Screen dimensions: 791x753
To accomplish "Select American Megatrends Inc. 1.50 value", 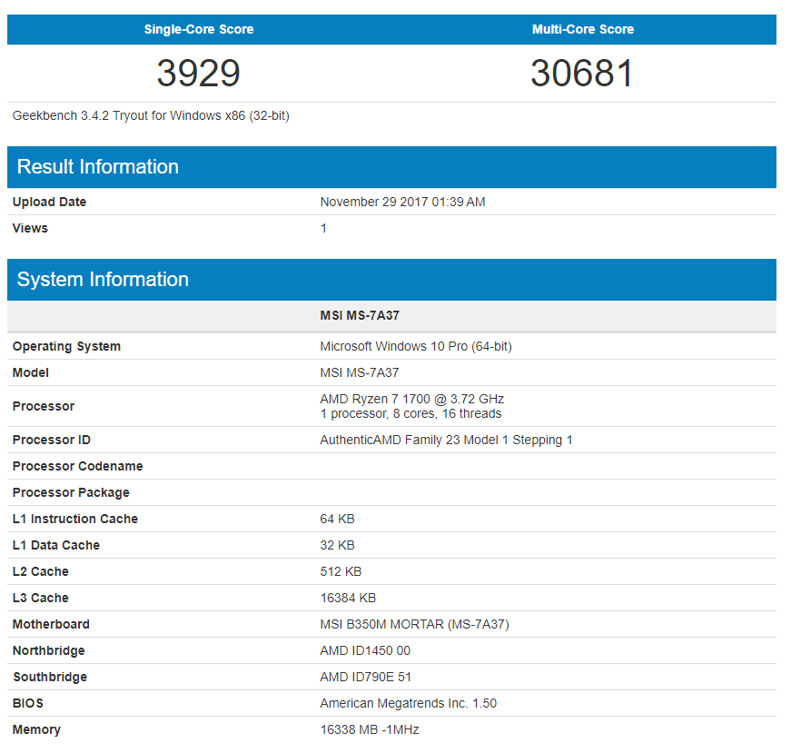I will tap(408, 703).
